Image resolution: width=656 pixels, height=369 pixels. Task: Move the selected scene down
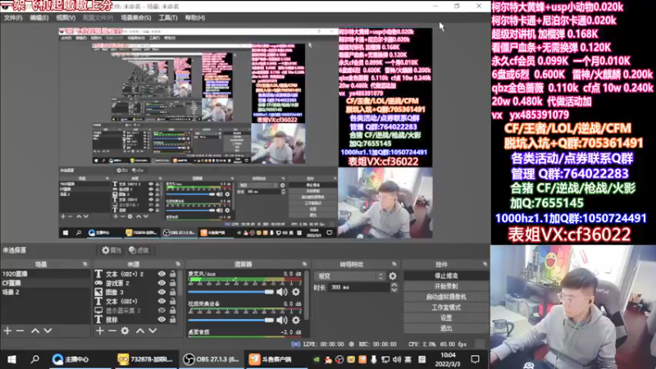pos(48,331)
